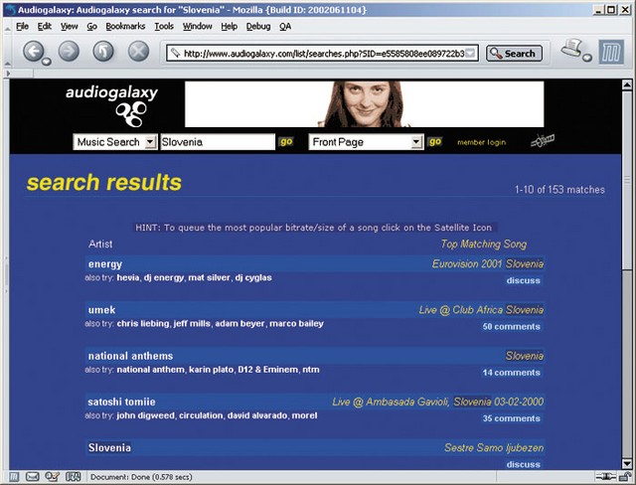The width and height of the screenshot is (636, 485).
Task: Click the security padlock icon in status bar
Action: [625, 477]
